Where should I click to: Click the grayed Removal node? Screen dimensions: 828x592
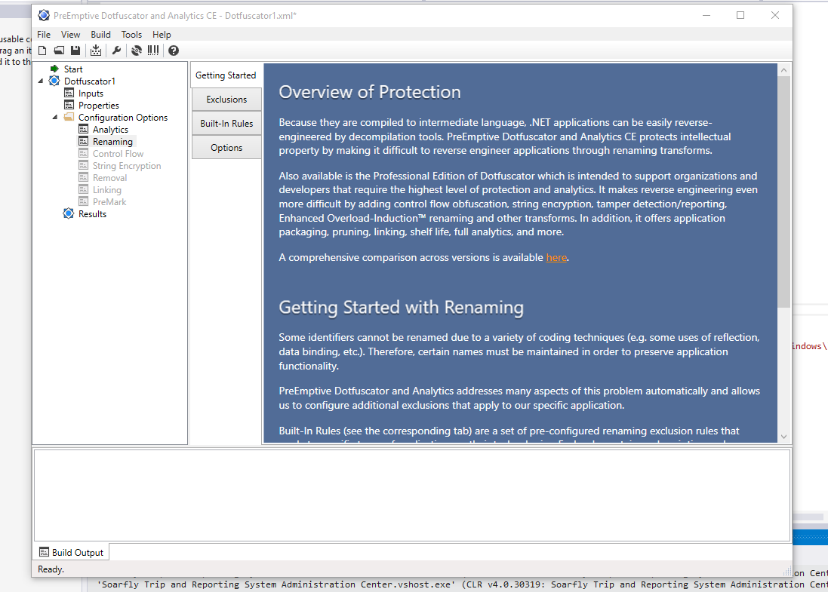coord(110,178)
